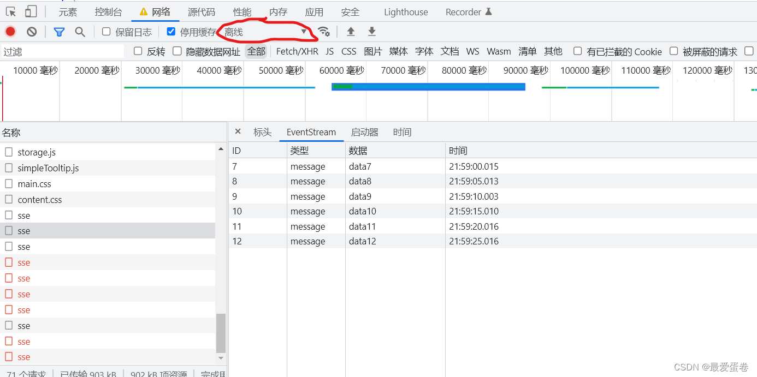The height and width of the screenshot is (377, 757).
Task: Open the 控制台 panel
Action: click(x=109, y=11)
